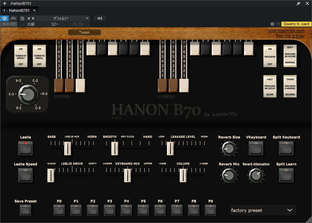The height and width of the screenshot is (223, 312).
Task: Go to next preset with right arrow
Action: pos(33,19)
